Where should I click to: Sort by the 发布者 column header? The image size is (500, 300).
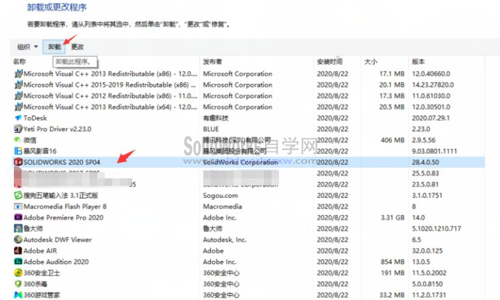tap(211, 62)
